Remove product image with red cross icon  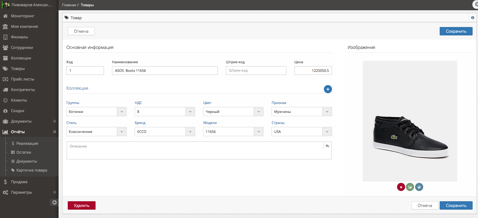(x=401, y=187)
